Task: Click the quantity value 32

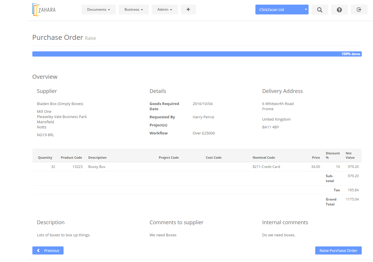Action: 53,167
